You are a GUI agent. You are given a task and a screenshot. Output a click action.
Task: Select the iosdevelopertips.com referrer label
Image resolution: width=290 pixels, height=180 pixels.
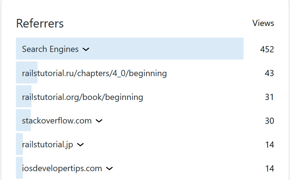pos(62,168)
